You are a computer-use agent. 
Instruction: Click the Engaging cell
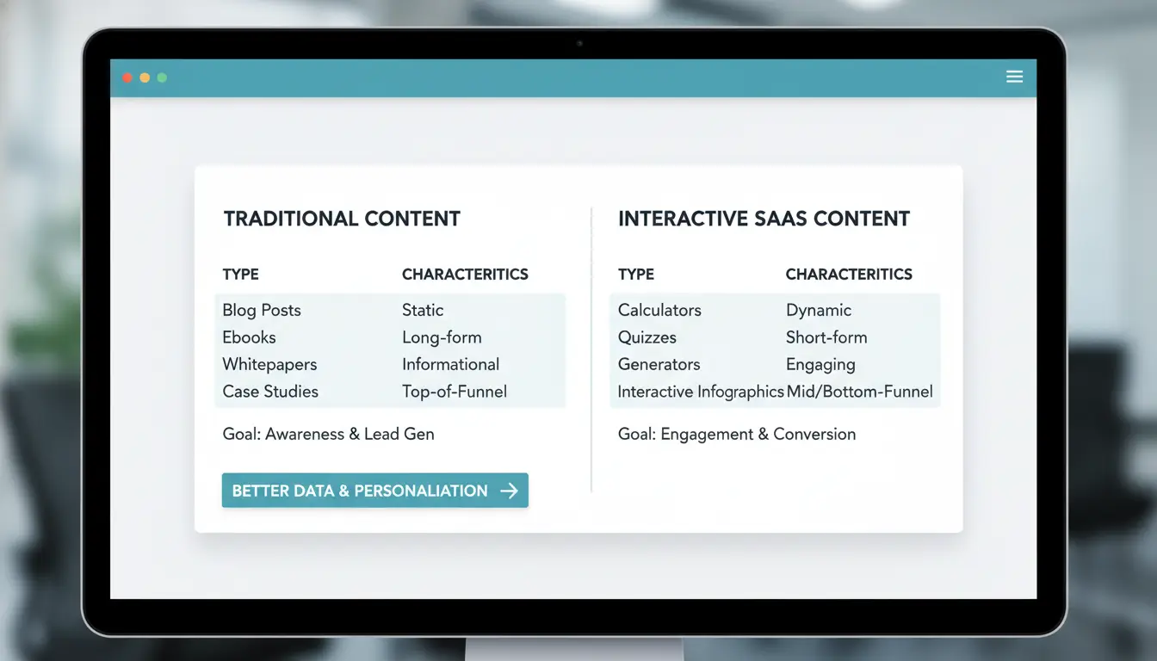coord(820,364)
